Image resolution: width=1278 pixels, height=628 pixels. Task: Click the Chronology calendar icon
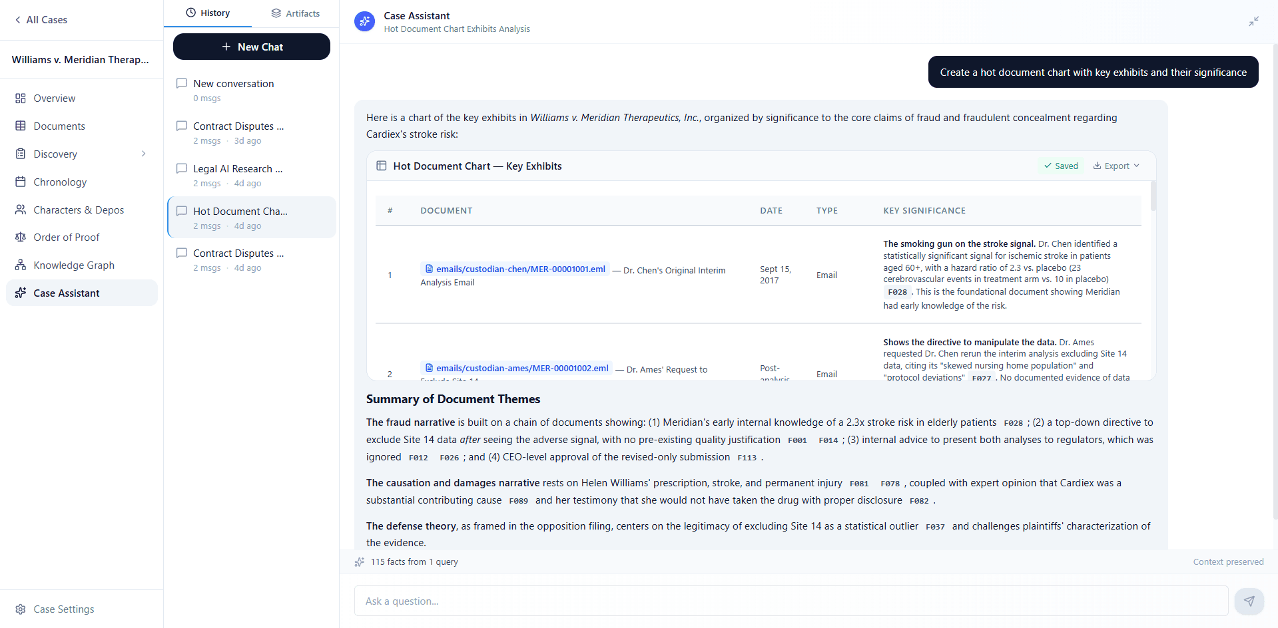click(x=21, y=182)
